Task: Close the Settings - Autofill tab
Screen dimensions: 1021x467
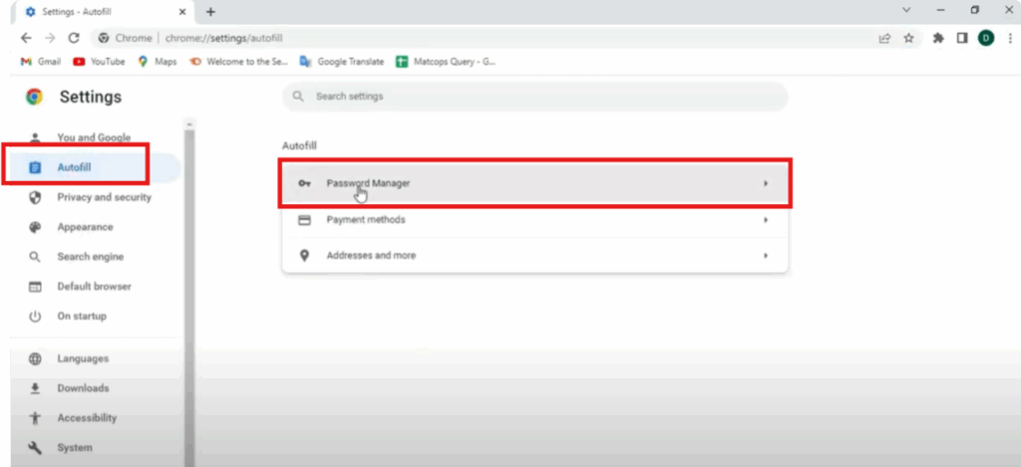Action: coord(182,12)
